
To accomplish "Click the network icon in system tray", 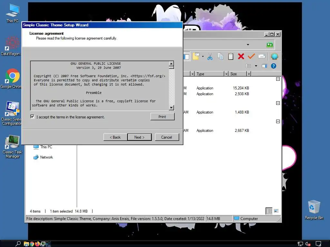I will click(300, 244).
